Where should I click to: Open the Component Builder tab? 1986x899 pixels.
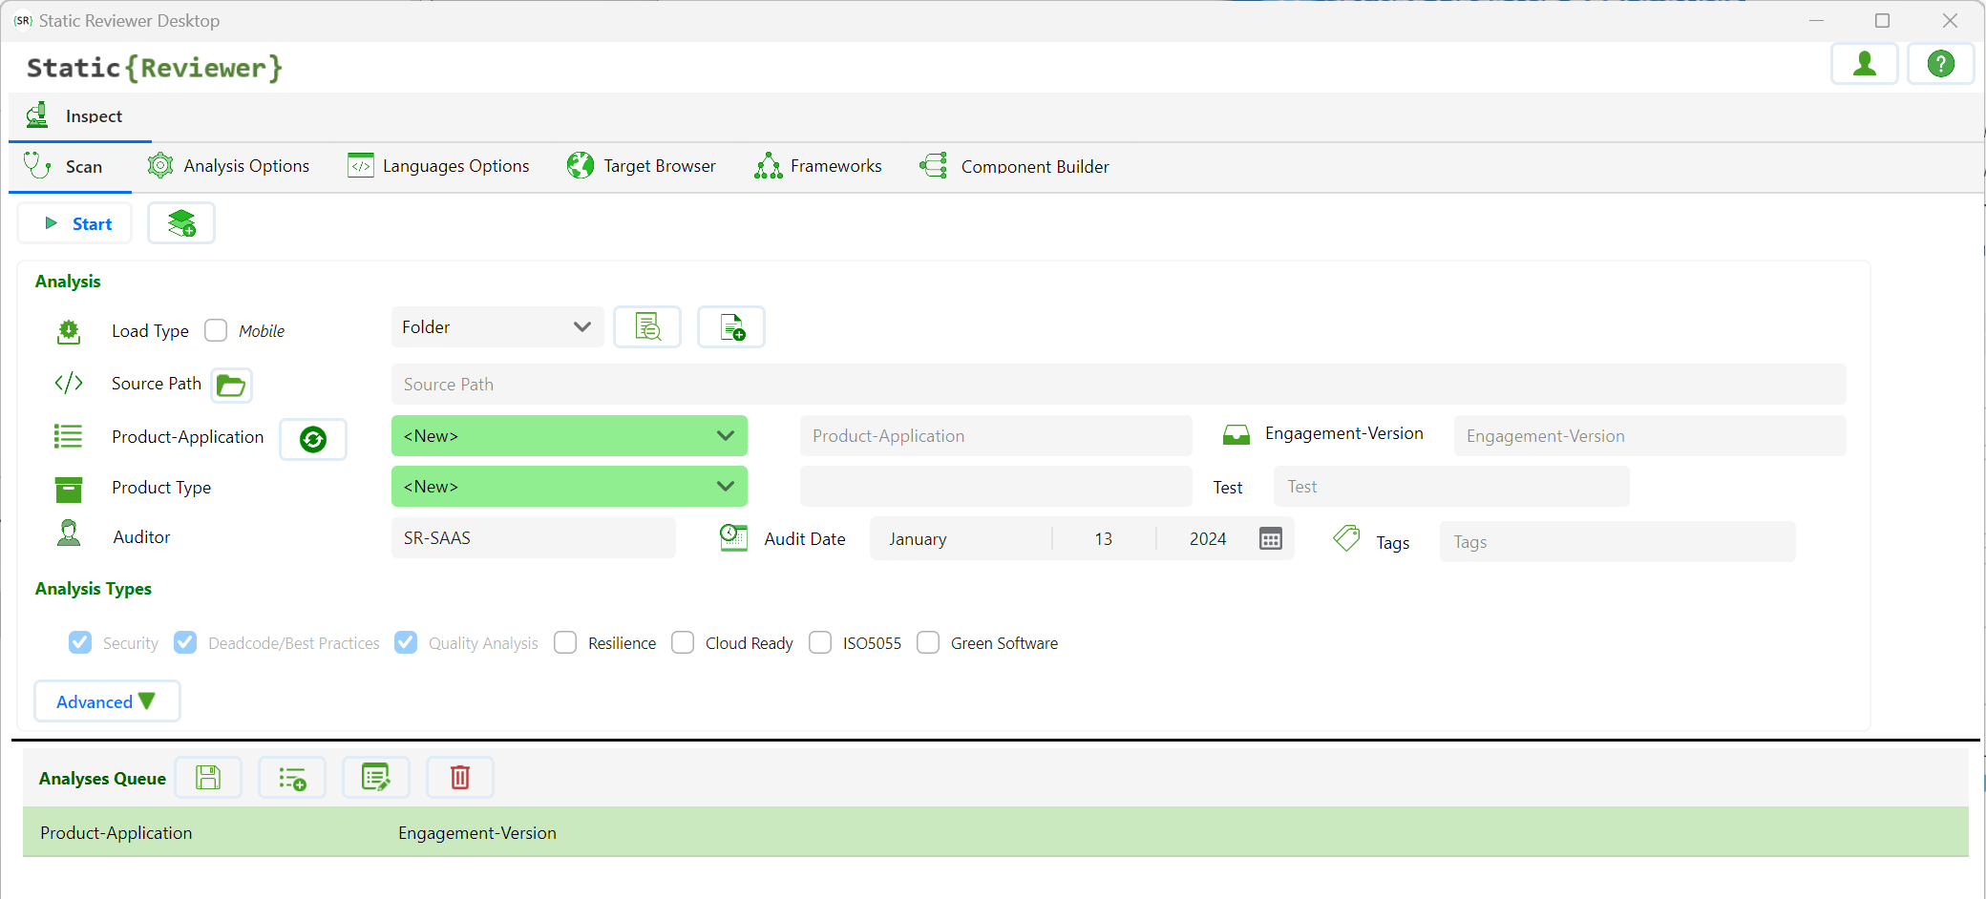pos(1015,166)
